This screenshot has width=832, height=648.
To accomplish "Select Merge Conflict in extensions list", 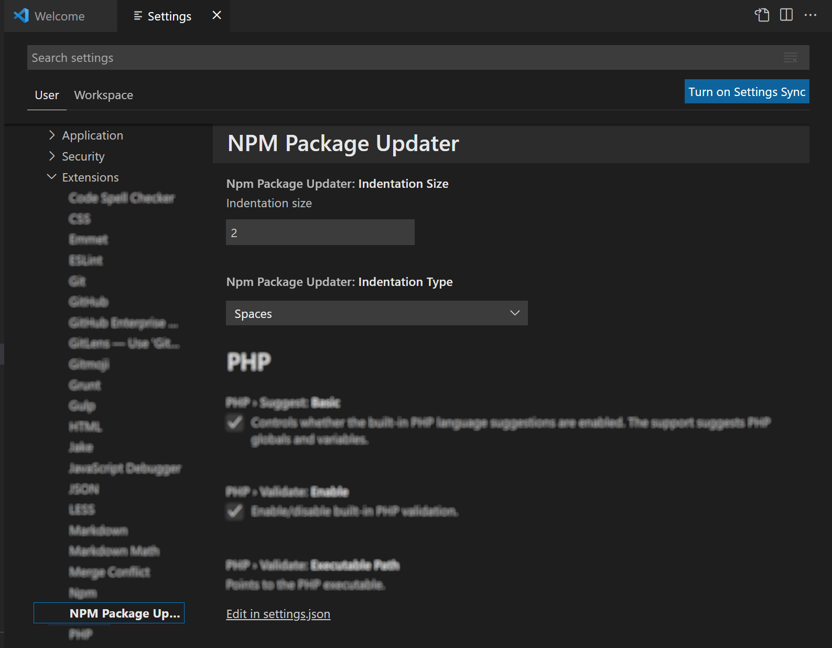I will click(x=110, y=572).
